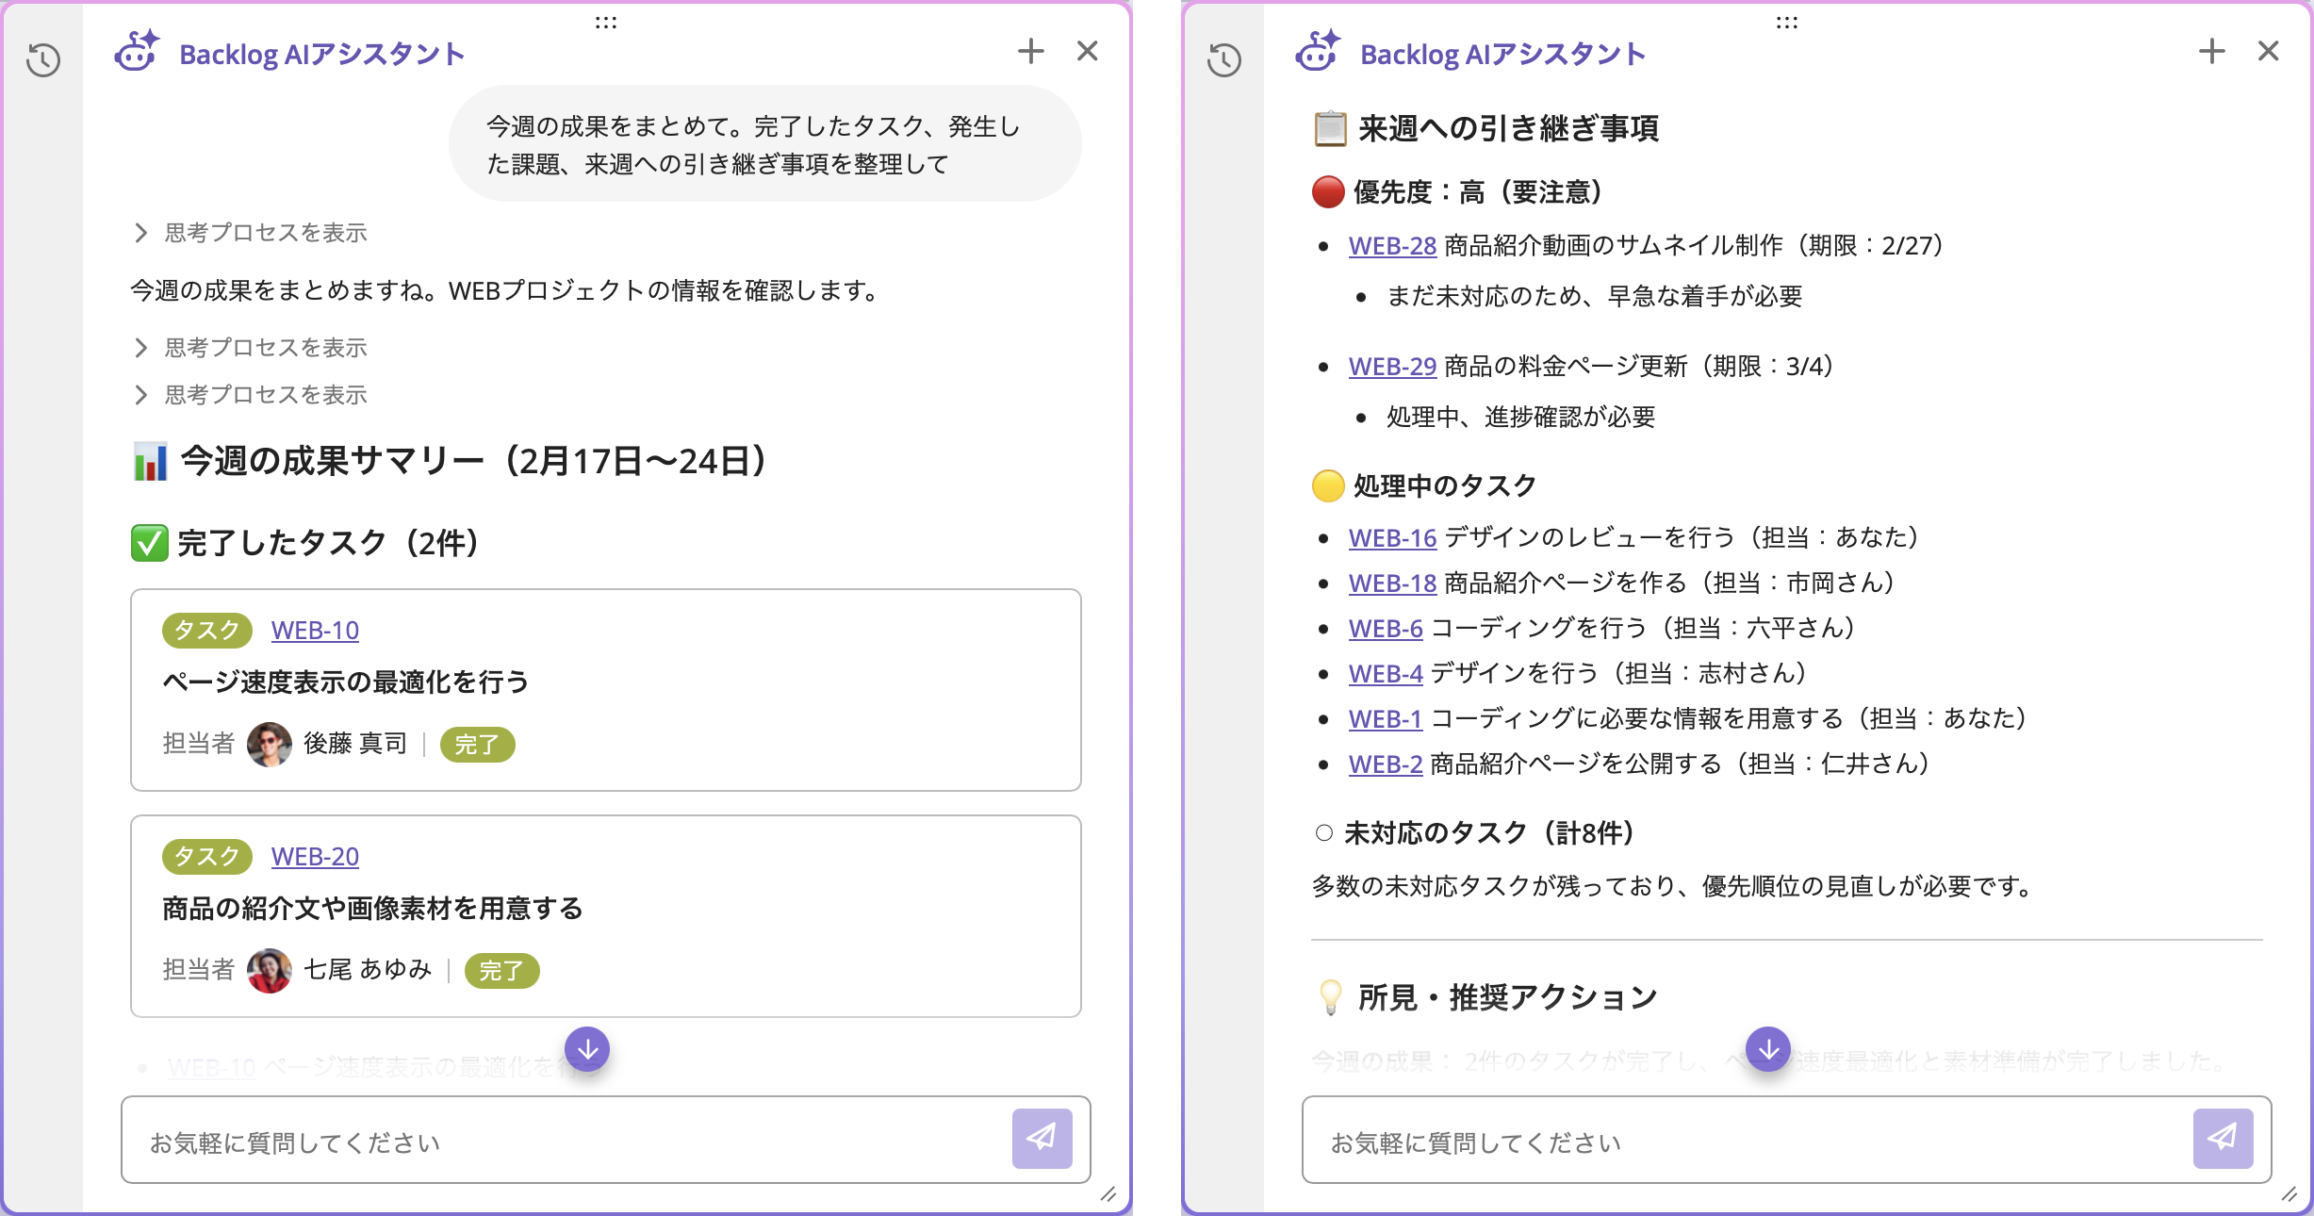Start a new chat with the plus icon
Screen dimensions: 2314x1216
tap(1032, 52)
